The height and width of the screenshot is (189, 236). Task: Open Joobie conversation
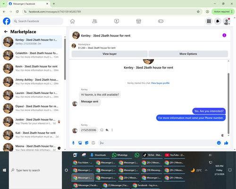[32, 121]
